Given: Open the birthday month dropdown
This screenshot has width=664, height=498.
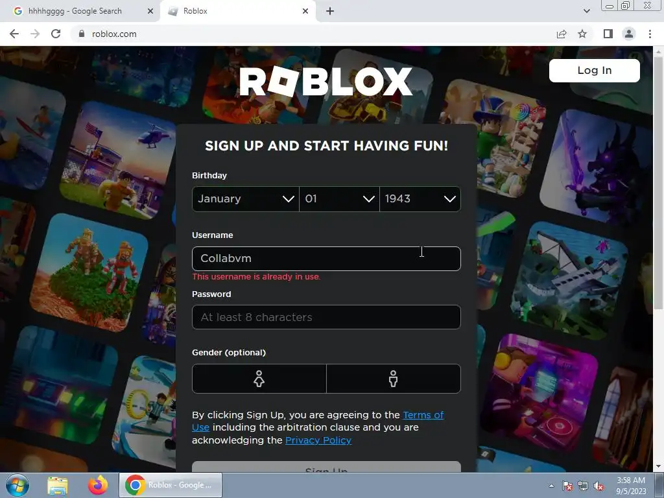Looking at the screenshot, I should tap(246, 198).
